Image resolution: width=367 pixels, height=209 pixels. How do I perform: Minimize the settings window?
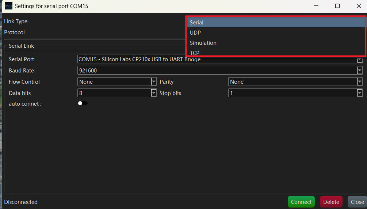pos(316,6)
